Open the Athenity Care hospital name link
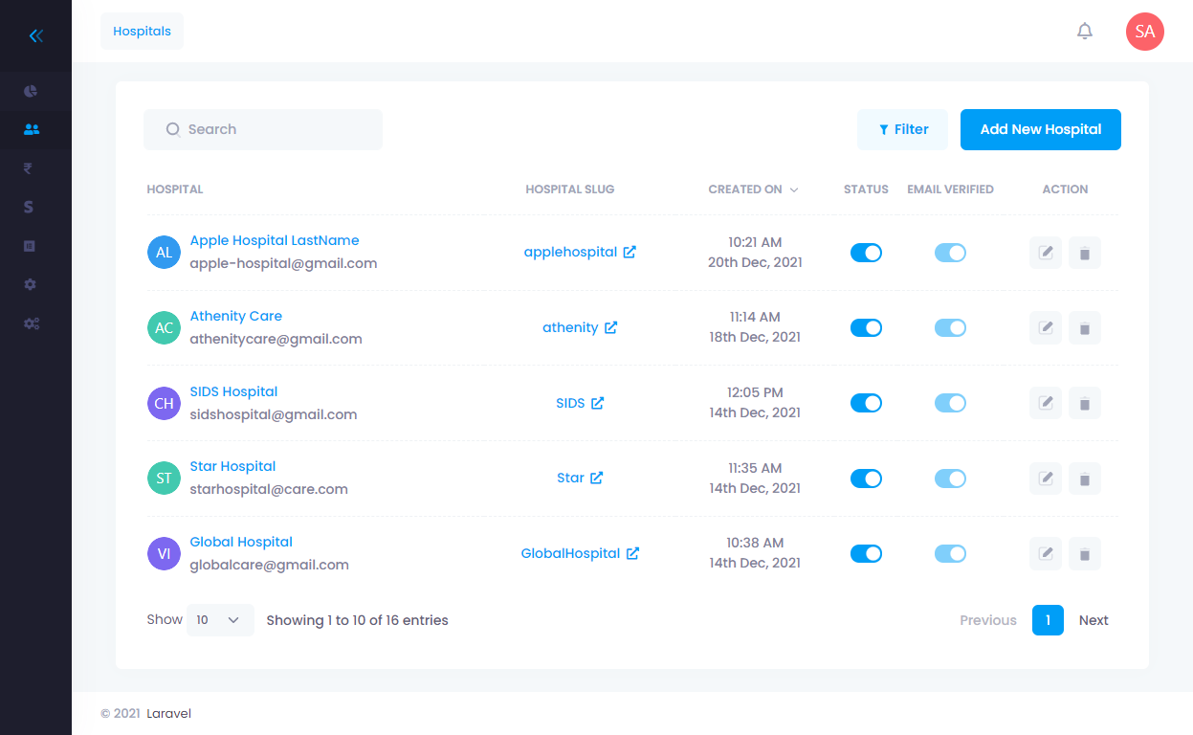1193x735 pixels. 235,316
